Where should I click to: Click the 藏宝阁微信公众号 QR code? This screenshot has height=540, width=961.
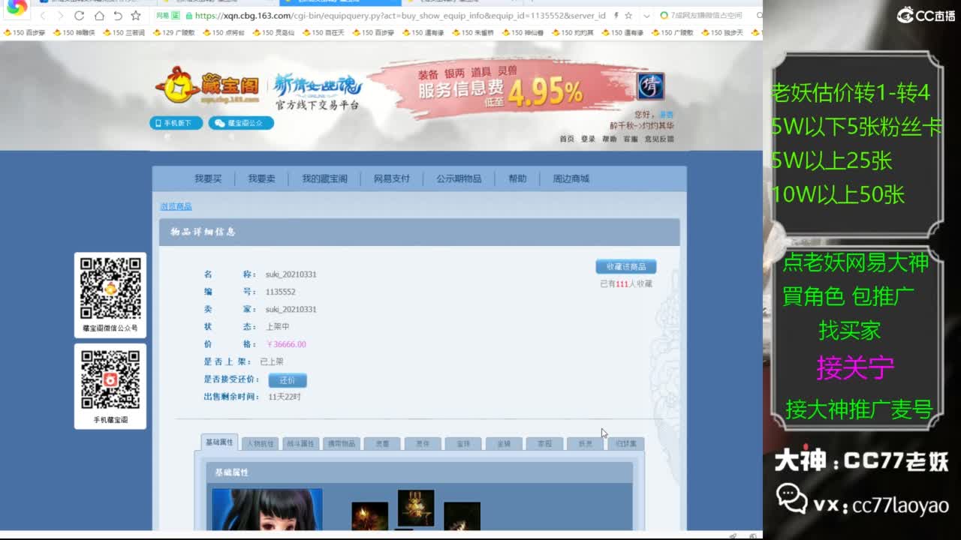point(110,288)
